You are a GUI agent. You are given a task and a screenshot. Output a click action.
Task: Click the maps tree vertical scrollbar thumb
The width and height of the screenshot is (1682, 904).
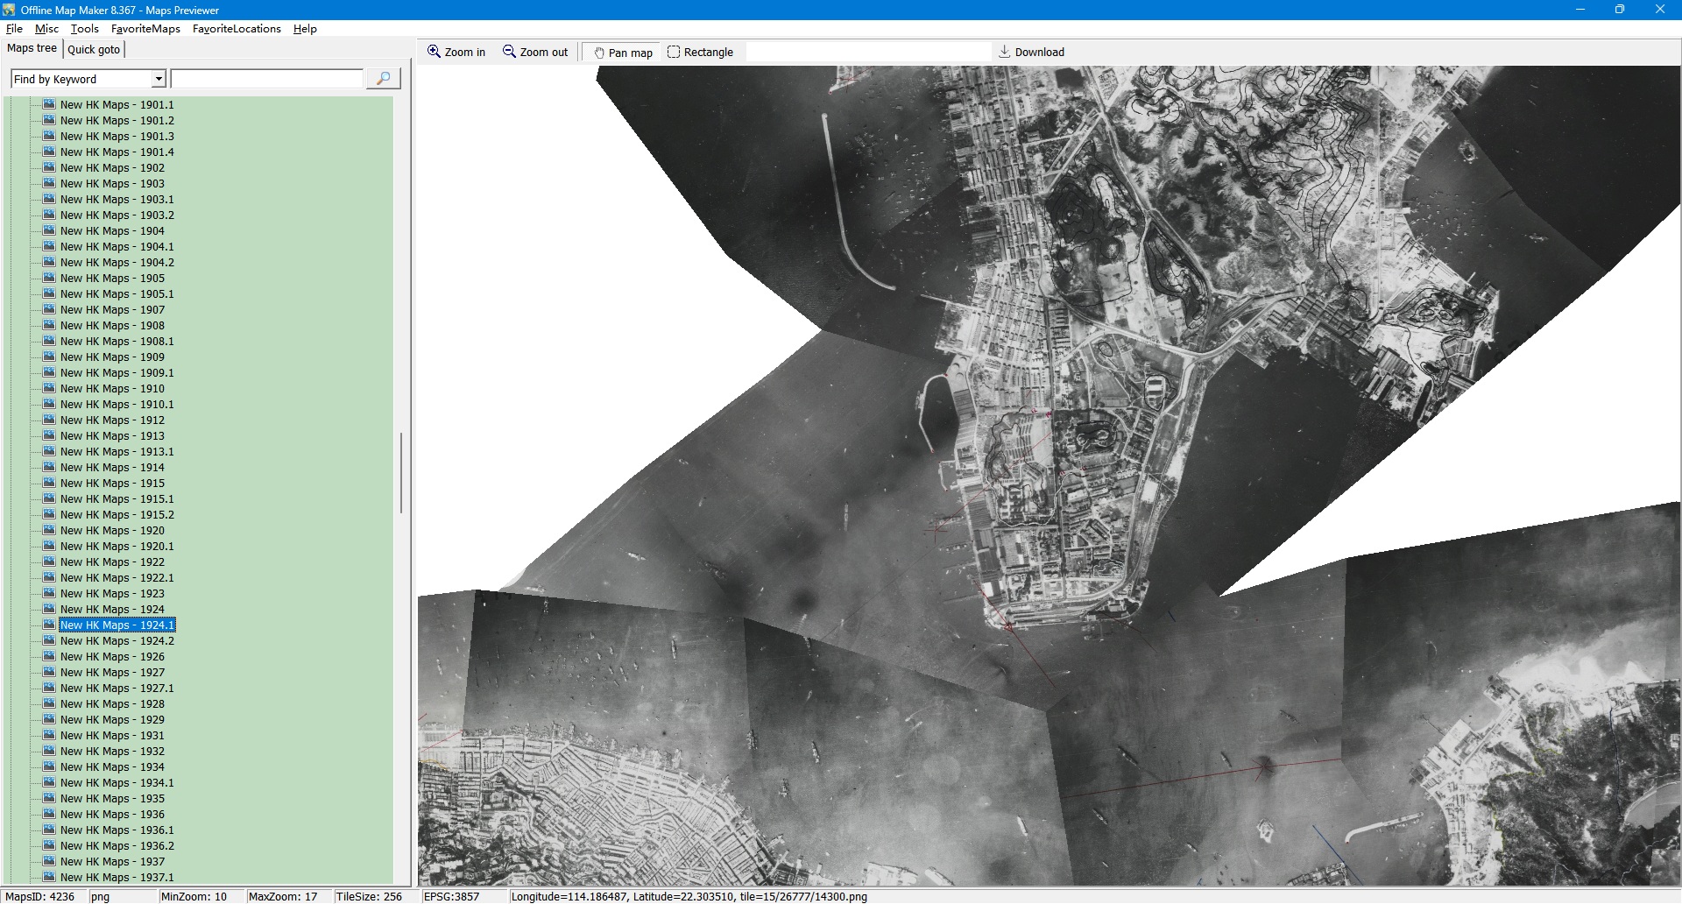(401, 473)
